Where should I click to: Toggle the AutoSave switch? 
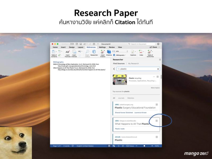[71, 44]
